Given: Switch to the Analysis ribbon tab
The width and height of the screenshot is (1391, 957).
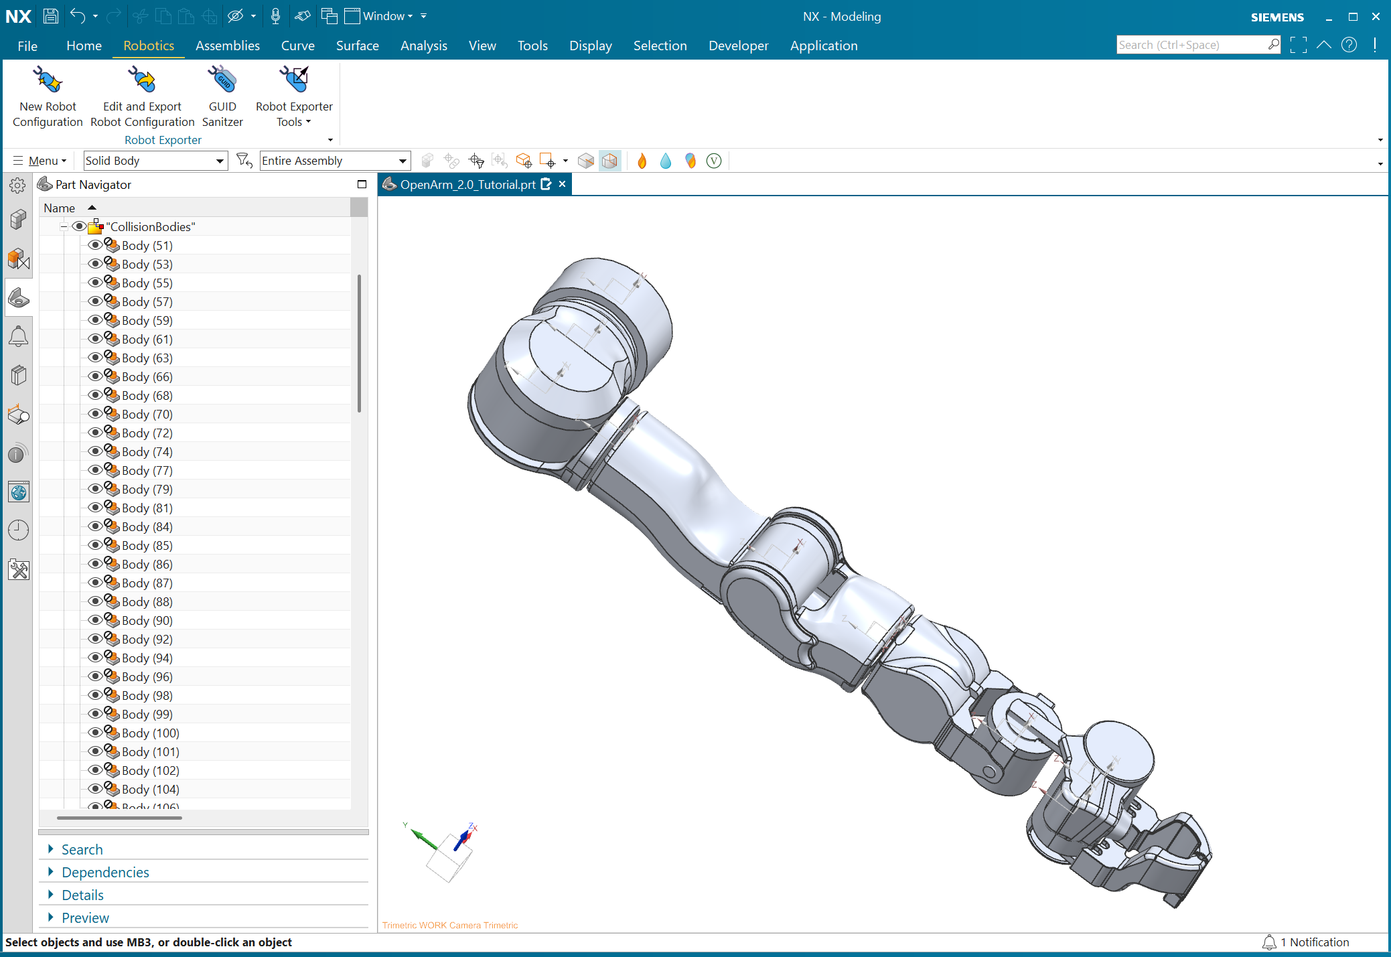Looking at the screenshot, I should pyautogui.click(x=423, y=46).
